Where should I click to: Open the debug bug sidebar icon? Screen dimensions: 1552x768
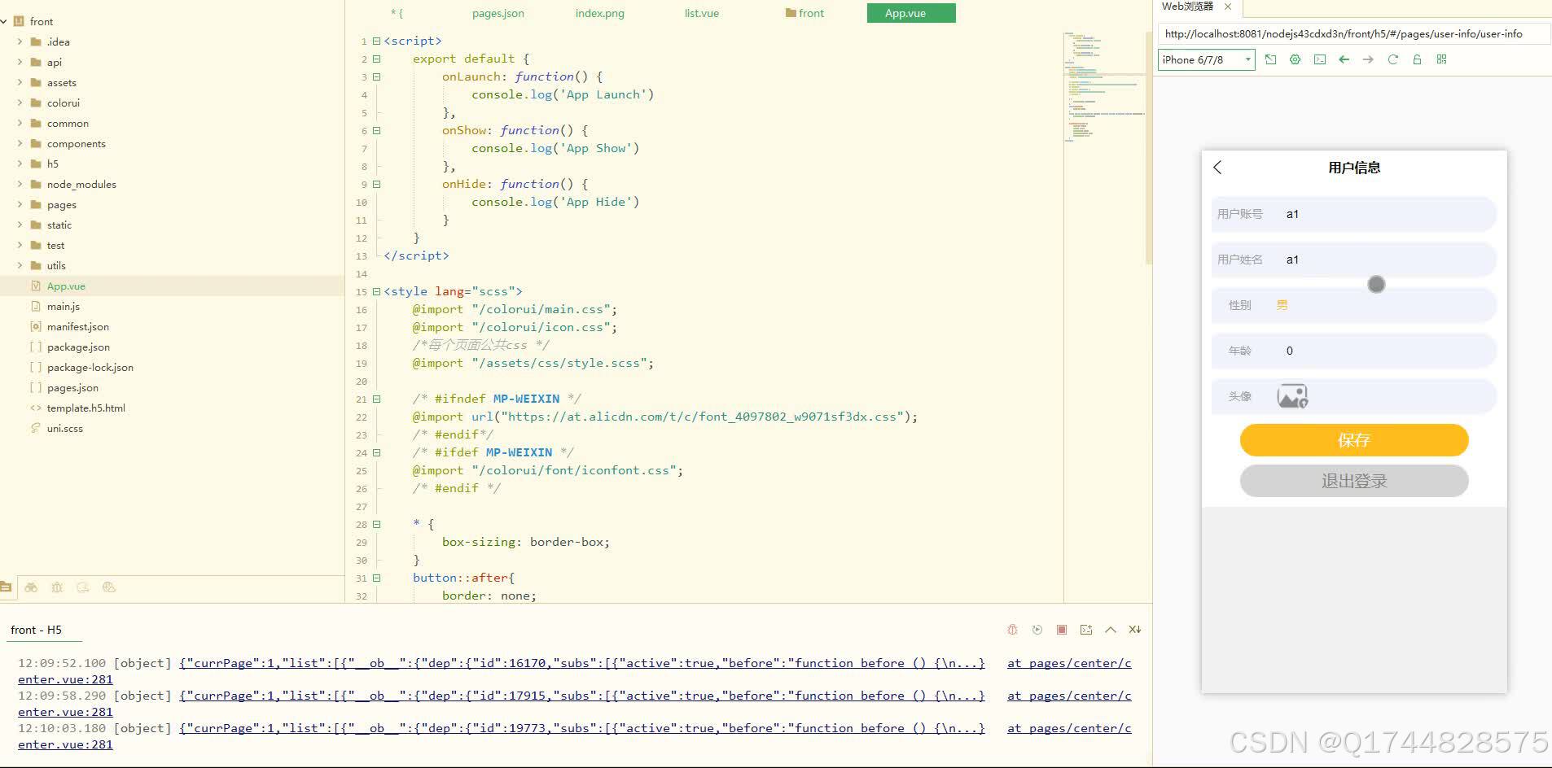(57, 587)
